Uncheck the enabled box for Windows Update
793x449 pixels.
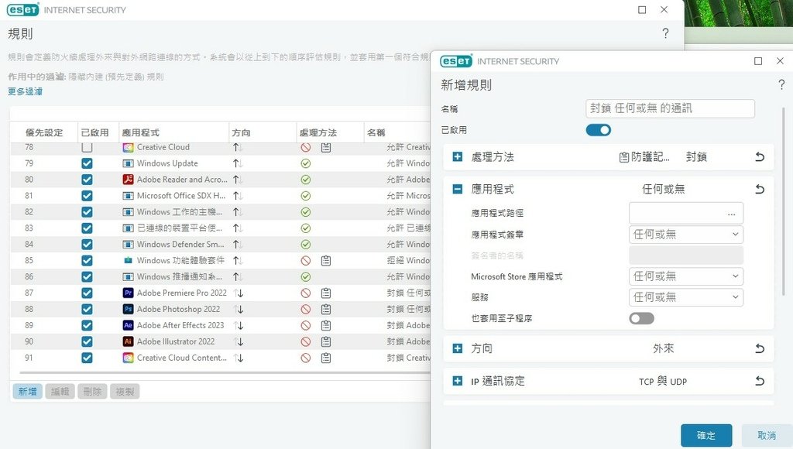(87, 163)
